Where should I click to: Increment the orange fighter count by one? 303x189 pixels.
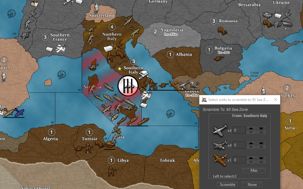[x=252, y=158]
